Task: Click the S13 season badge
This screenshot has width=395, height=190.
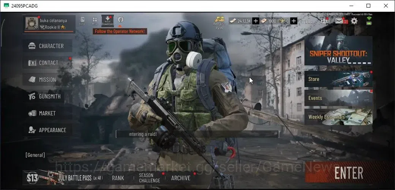Action: 33,178
